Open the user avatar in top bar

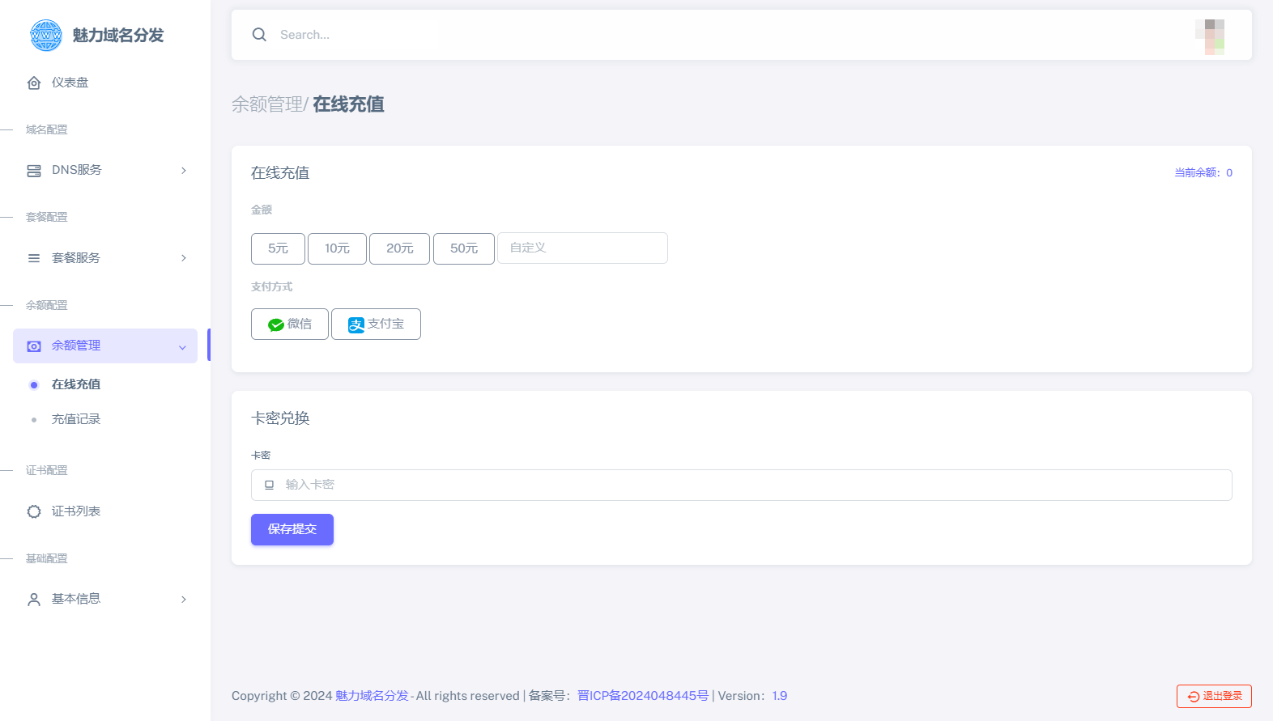(x=1210, y=36)
